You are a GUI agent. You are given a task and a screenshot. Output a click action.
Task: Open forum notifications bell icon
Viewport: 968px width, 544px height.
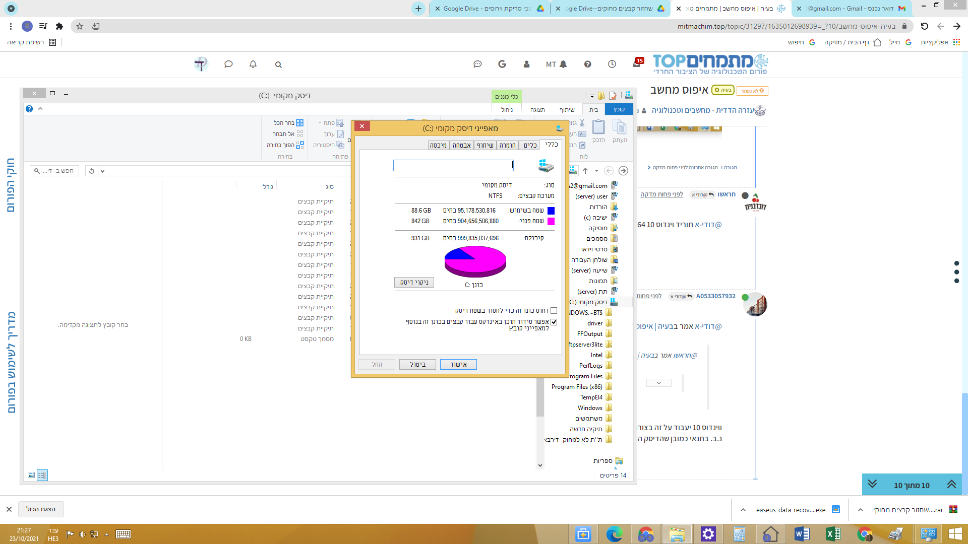[x=253, y=64]
